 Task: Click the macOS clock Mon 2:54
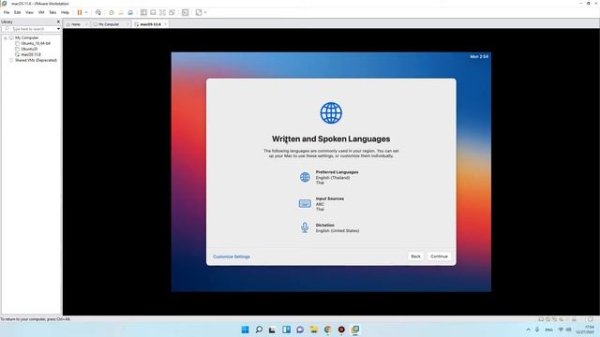coord(479,56)
